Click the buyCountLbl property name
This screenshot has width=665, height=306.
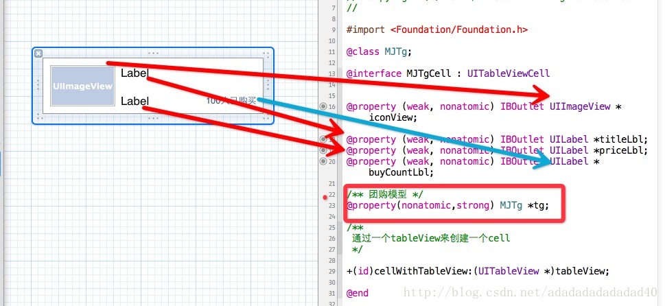[401, 172]
